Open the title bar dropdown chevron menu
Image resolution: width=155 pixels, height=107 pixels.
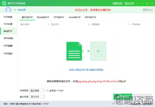point(137,3)
